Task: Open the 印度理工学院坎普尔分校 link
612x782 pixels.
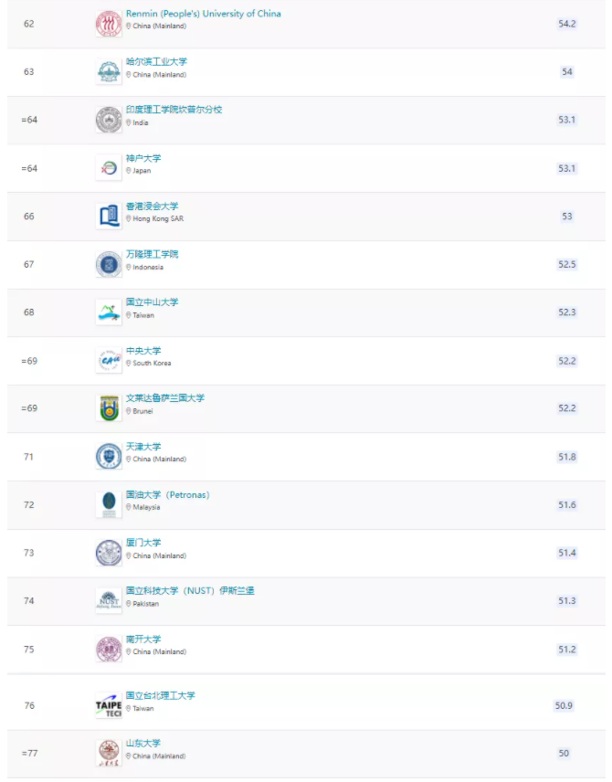Action: tap(174, 110)
